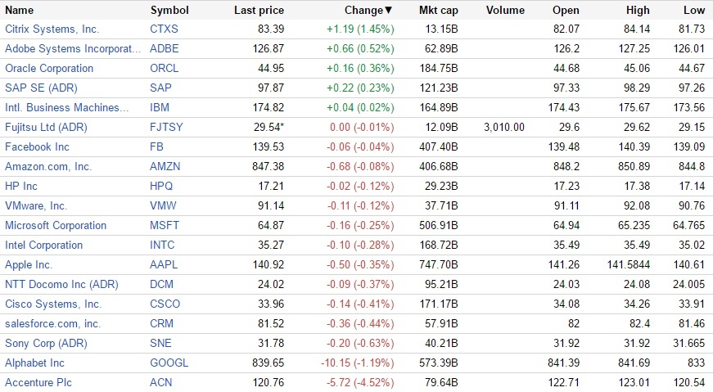Viewport: 713px width, 392px height.
Task: Open the CSCO symbol link
Action: pos(165,304)
